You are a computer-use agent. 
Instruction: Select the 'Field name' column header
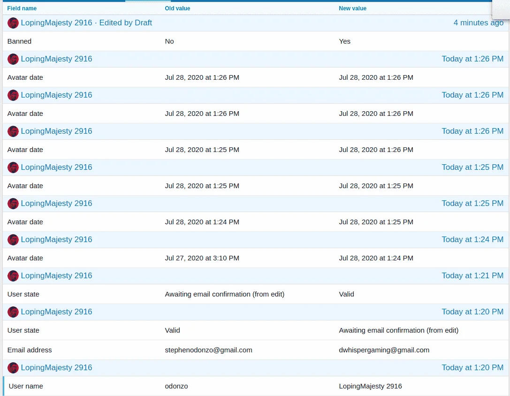click(22, 8)
